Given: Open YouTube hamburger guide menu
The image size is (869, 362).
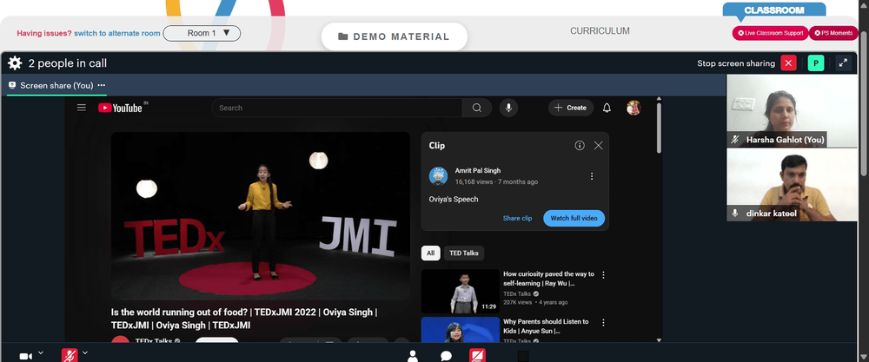Looking at the screenshot, I should pyautogui.click(x=82, y=108).
